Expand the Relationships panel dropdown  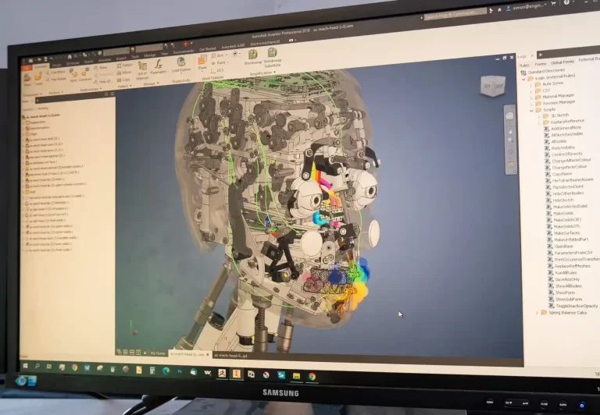[x=100, y=89]
